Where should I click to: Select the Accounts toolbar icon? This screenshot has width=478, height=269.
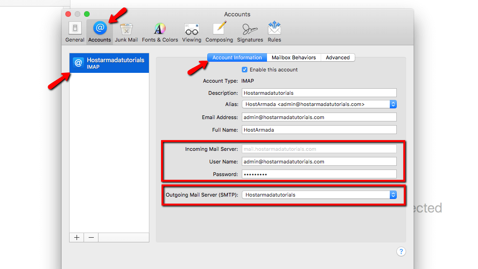click(100, 32)
